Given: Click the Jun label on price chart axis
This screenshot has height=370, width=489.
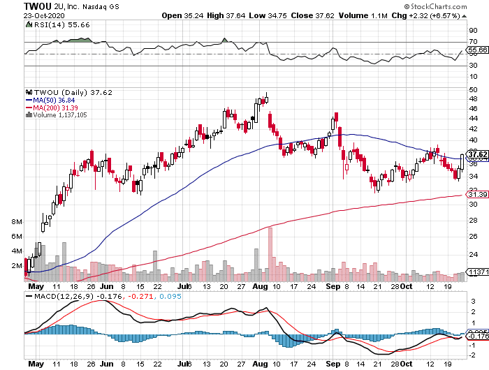Looking at the screenshot, I should coord(106,286).
